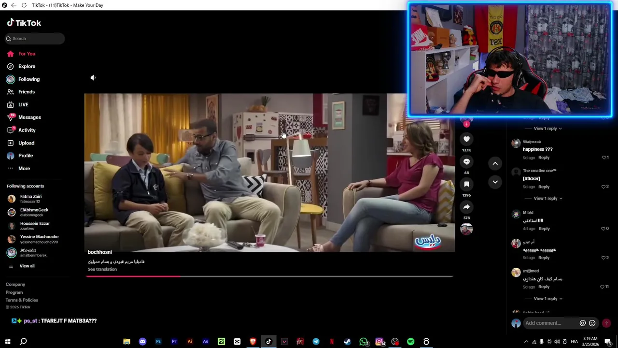618x348 pixels.
Task: Like the comment with 11 likes
Action: point(602,287)
